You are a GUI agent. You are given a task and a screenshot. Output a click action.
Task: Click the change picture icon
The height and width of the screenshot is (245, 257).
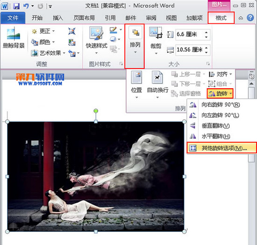(72, 42)
